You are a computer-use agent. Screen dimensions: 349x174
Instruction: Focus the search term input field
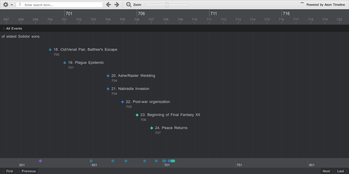click(59, 5)
